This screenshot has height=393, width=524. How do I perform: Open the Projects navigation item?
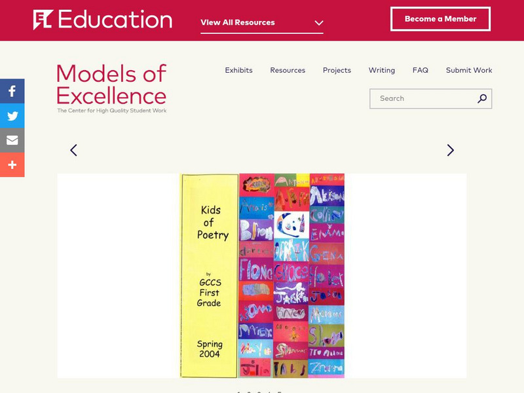pyautogui.click(x=337, y=70)
